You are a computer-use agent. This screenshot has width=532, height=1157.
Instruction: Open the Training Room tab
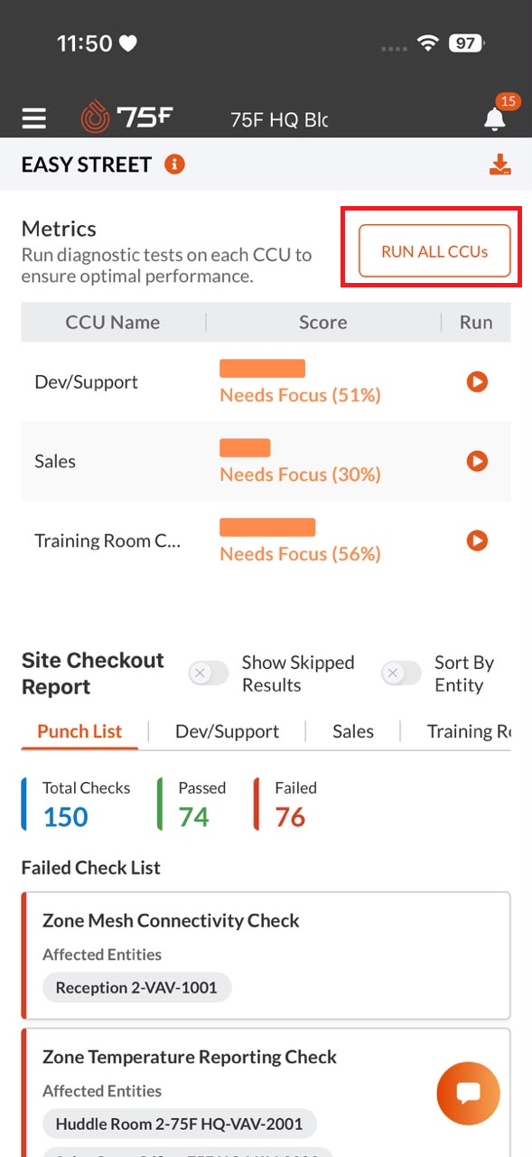coord(469,731)
